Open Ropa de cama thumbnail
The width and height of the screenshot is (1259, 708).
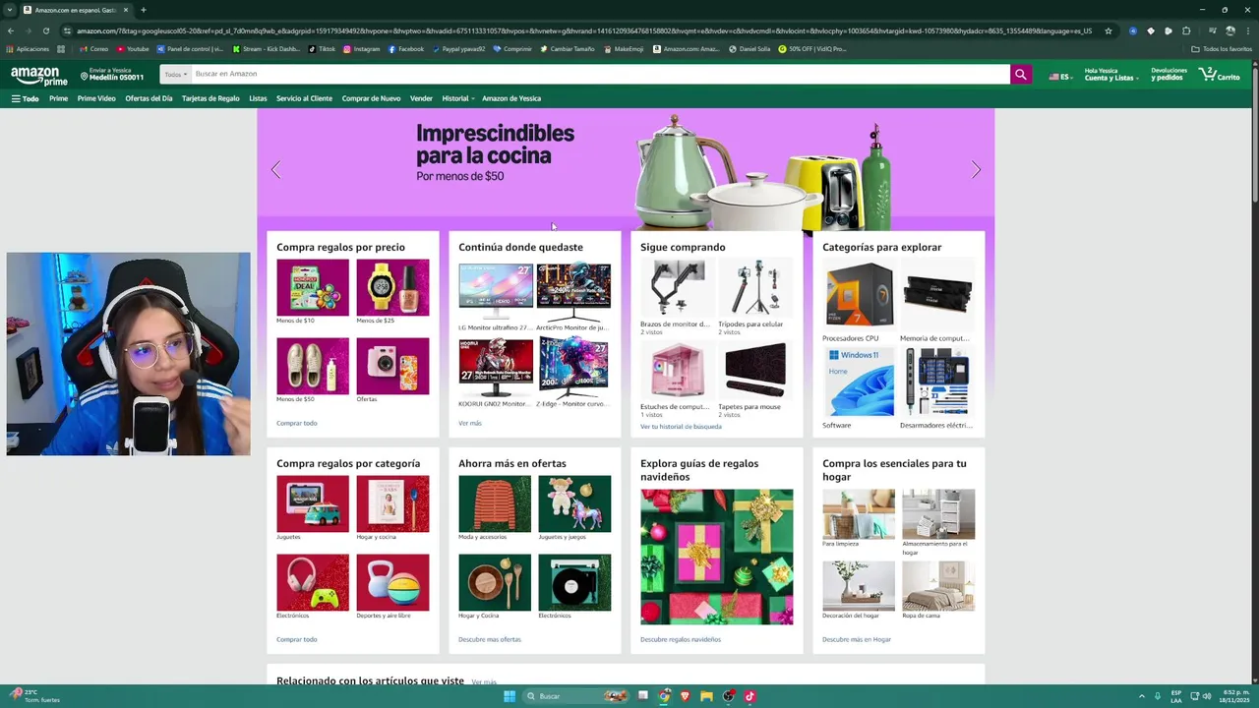(x=938, y=586)
